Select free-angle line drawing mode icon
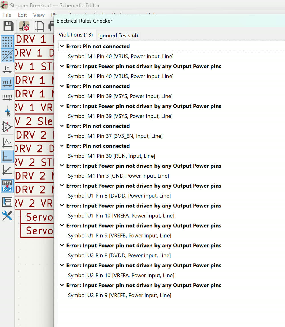The height and width of the screenshot is (327, 285). [7, 143]
